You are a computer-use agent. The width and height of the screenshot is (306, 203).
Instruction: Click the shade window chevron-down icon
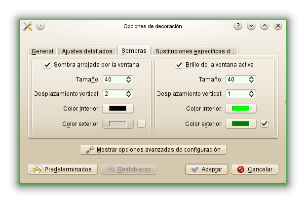click(x=251, y=26)
